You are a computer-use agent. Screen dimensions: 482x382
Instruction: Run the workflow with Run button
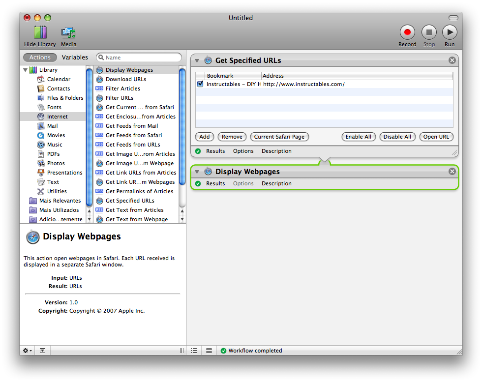(x=450, y=36)
